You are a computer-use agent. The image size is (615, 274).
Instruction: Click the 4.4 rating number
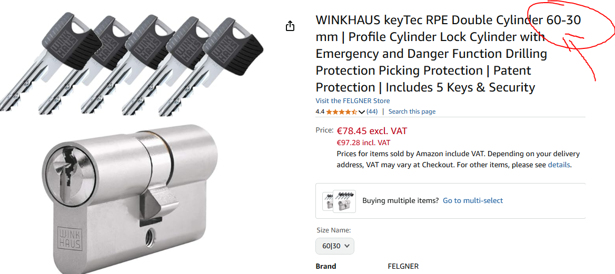pos(320,111)
